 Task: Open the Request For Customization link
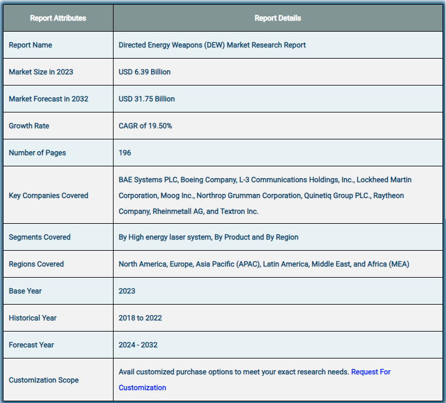(370, 372)
